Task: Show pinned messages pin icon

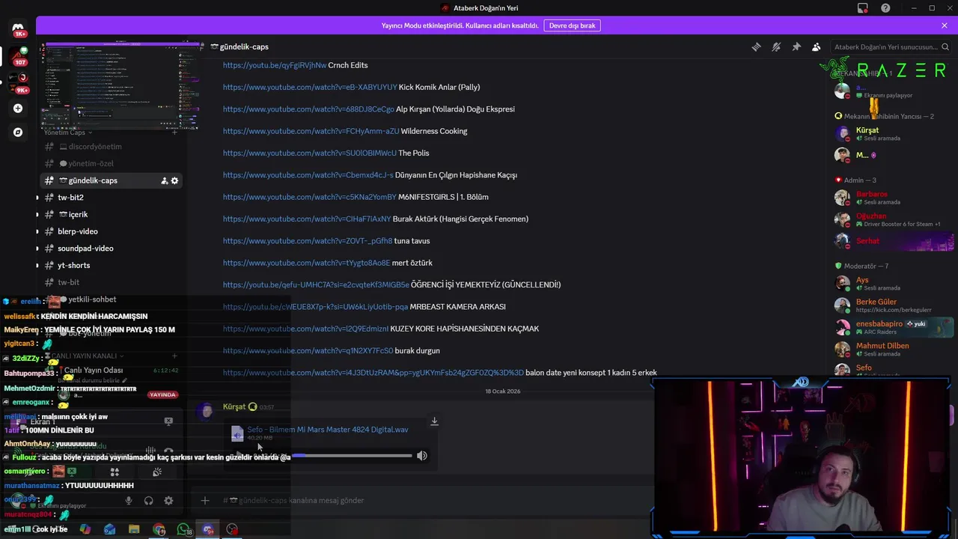Action: tap(796, 46)
